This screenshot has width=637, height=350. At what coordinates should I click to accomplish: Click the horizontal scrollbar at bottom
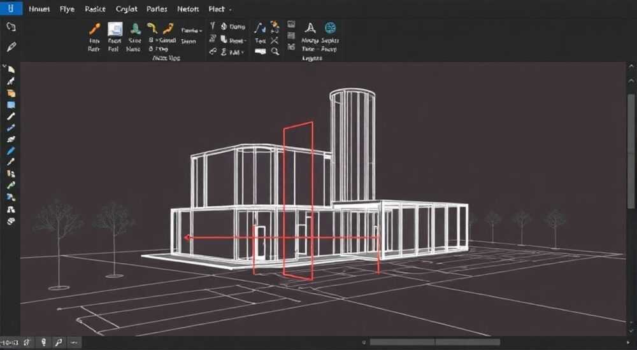(434, 342)
